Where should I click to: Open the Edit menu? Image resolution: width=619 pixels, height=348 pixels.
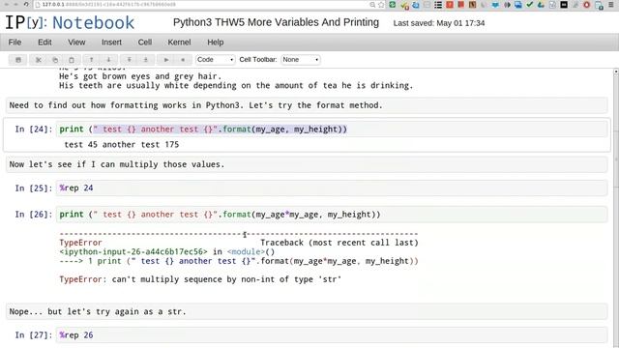[x=44, y=43]
